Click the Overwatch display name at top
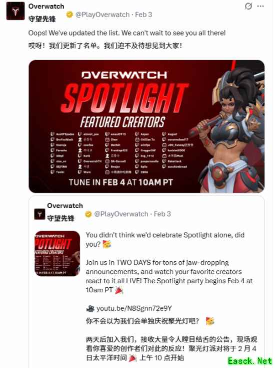275x368 pixels. pyautogui.click(x=46, y=7)
